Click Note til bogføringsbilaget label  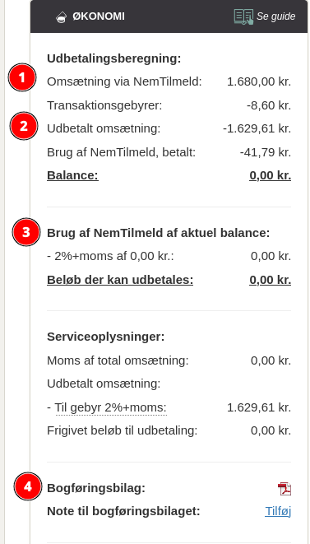[x=124, y=511]
